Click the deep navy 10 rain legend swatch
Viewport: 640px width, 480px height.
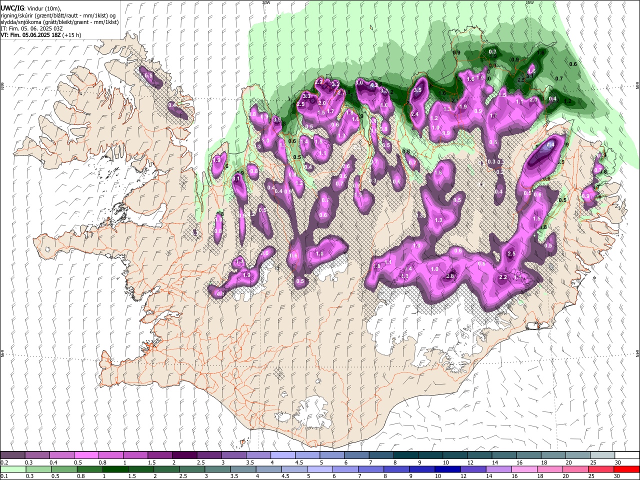click(447, 469)
